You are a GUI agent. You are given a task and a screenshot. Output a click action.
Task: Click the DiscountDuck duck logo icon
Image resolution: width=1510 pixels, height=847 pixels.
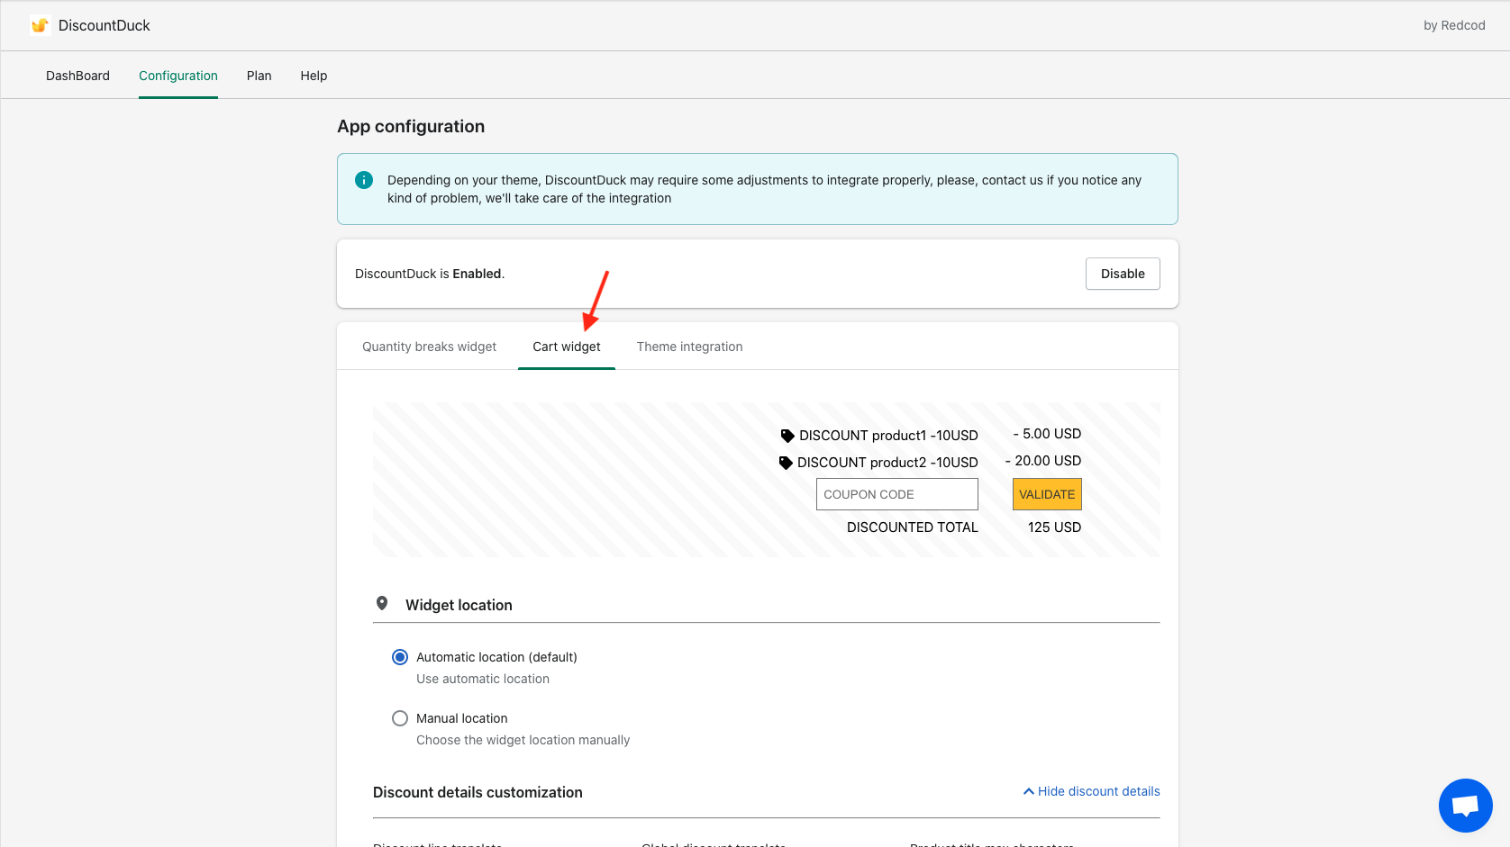[x=40, y=25]
